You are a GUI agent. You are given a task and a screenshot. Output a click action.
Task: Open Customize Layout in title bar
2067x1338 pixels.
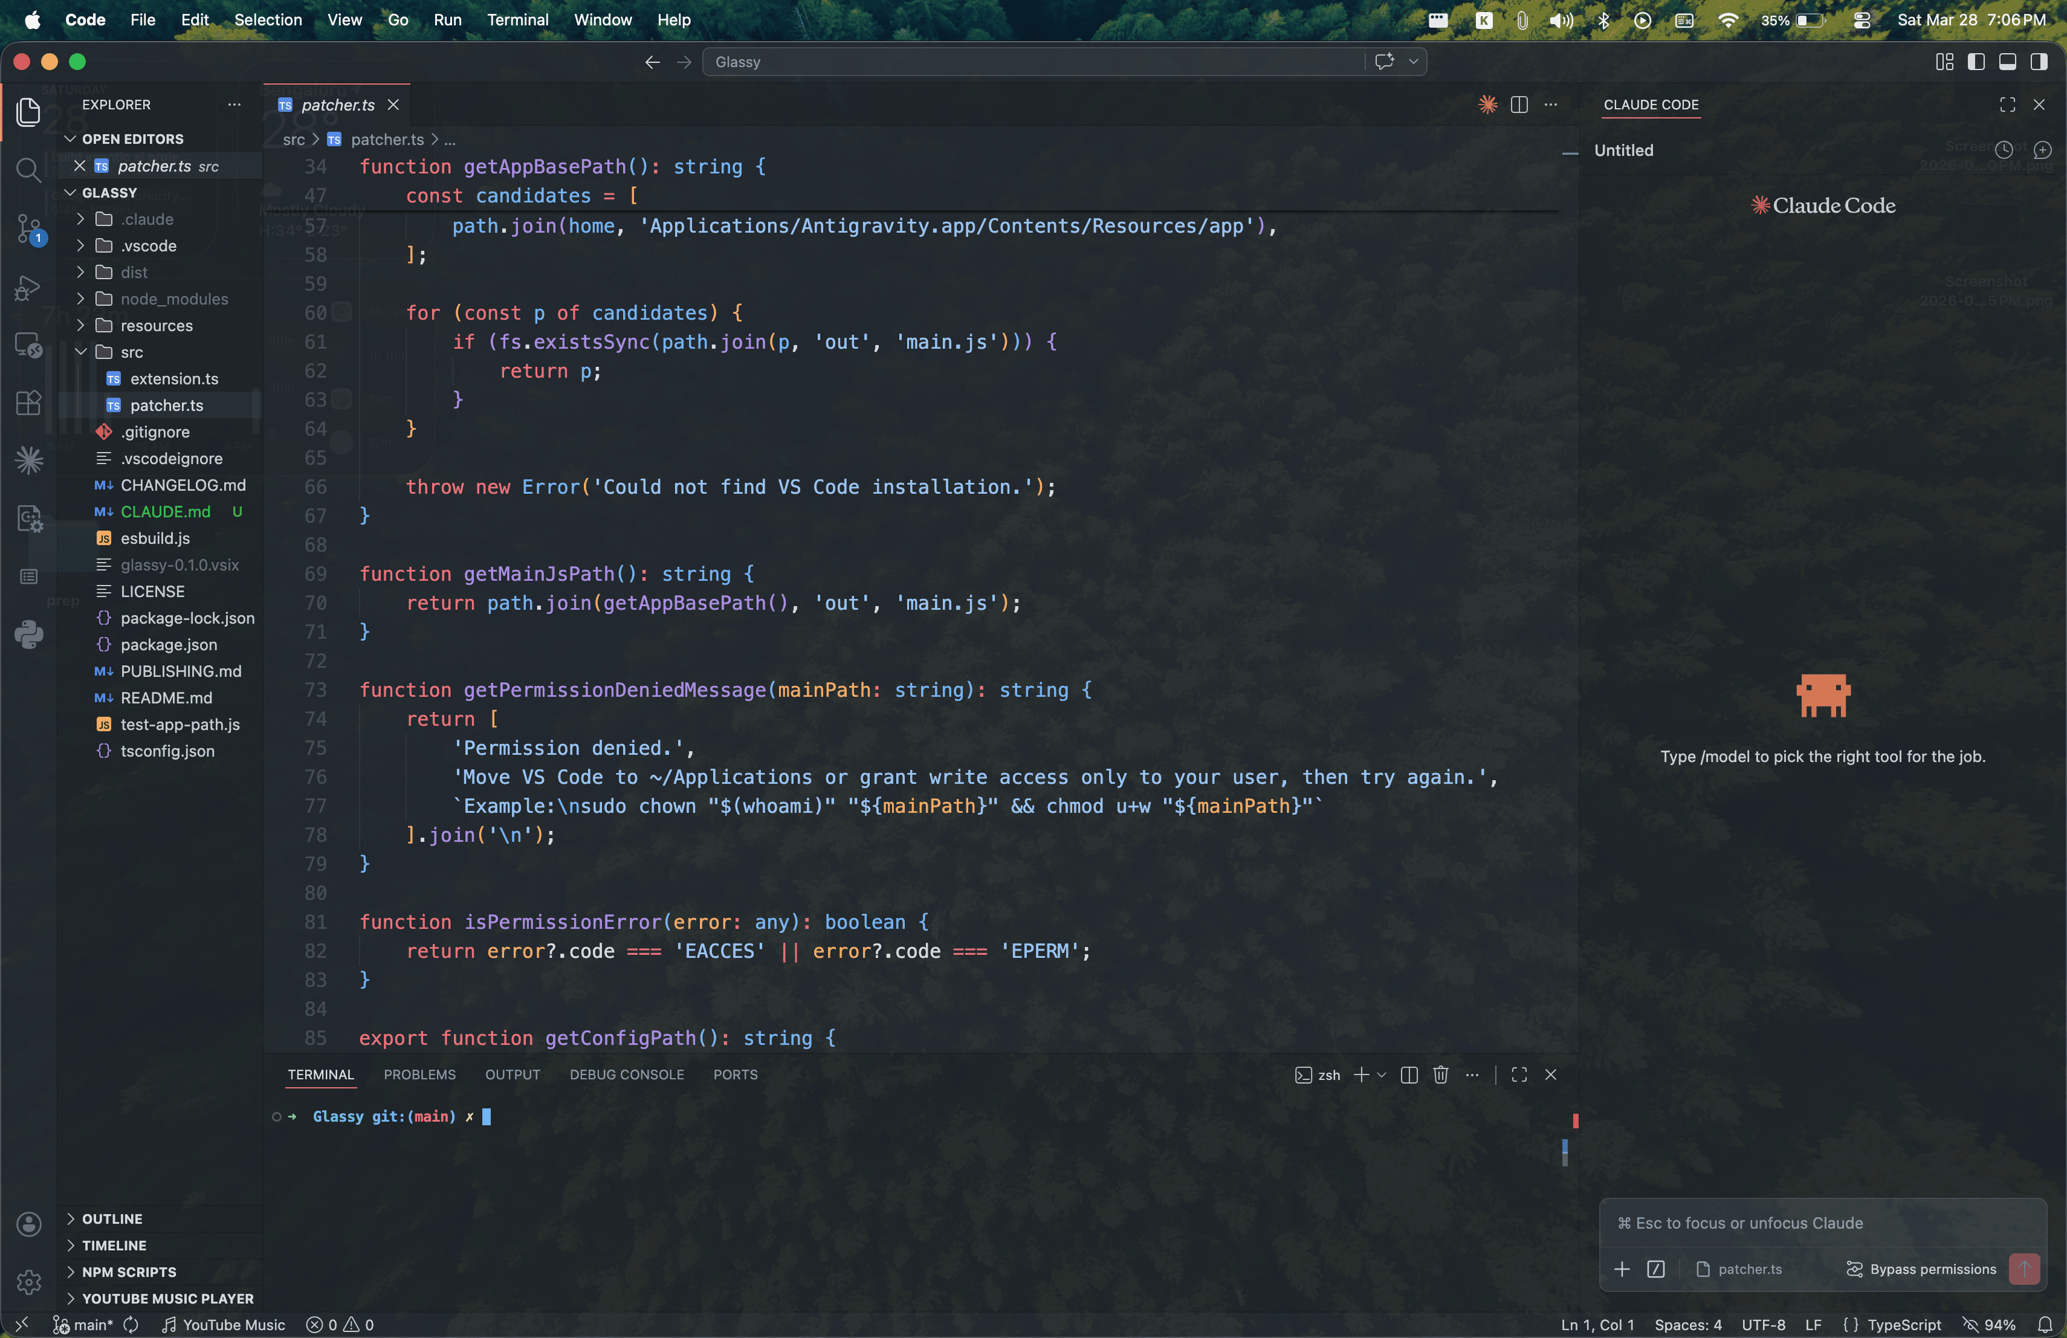1944,62
